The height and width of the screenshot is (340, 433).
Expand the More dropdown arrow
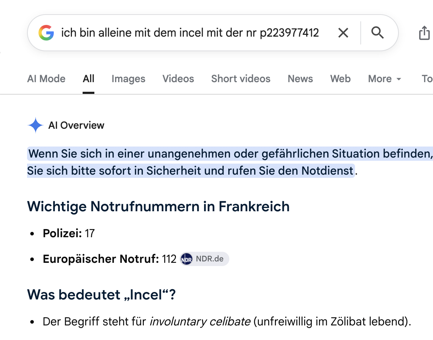[399, 79]
